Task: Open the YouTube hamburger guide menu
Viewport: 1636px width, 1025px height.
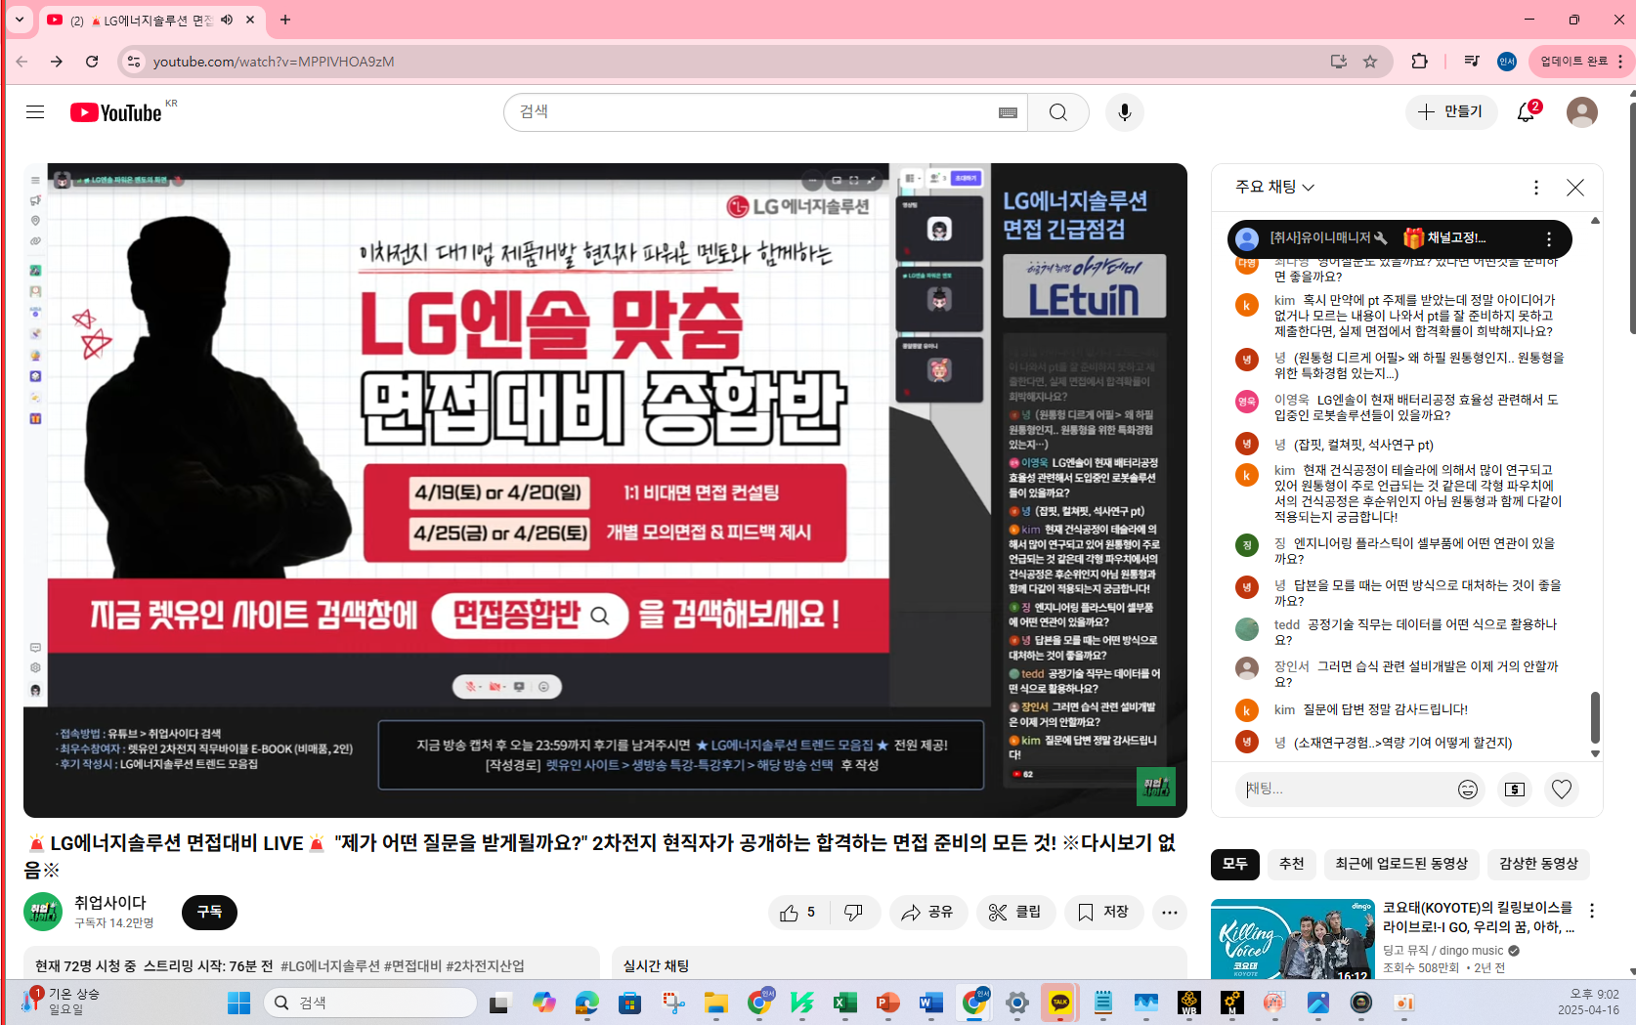Action: pyautogui.click(x=35, y=112)
